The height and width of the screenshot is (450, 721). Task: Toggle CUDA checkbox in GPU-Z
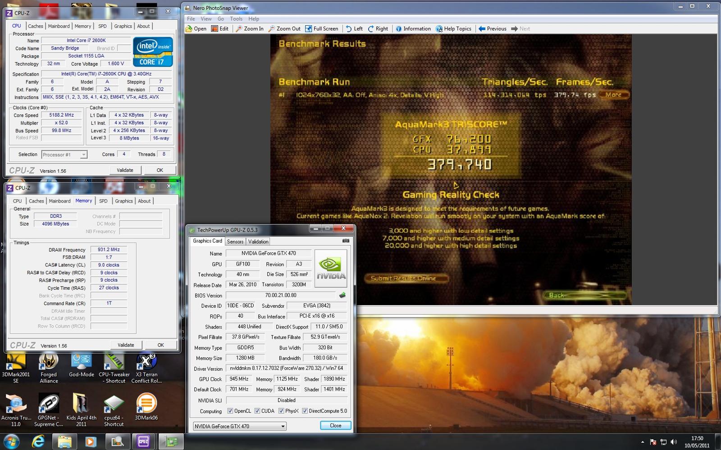257,411
